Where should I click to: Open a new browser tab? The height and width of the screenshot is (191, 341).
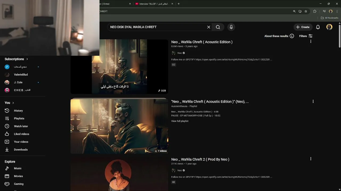click(x=178, y=4)
